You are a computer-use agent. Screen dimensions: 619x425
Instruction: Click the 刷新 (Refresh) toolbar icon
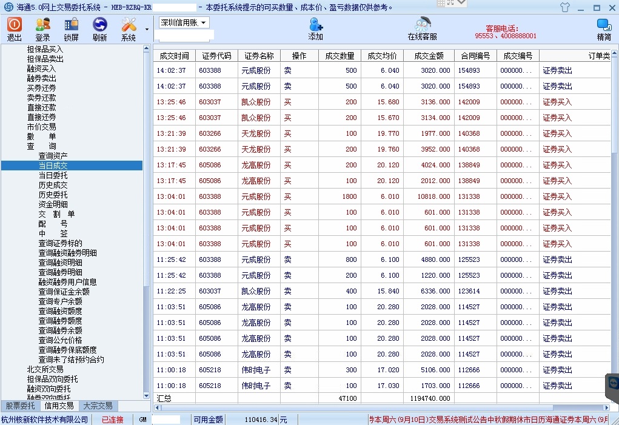(99, 28)
